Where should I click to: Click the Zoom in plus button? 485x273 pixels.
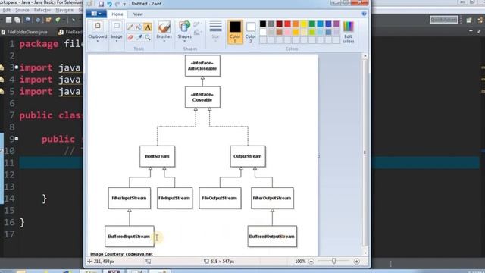pos(356,262)
